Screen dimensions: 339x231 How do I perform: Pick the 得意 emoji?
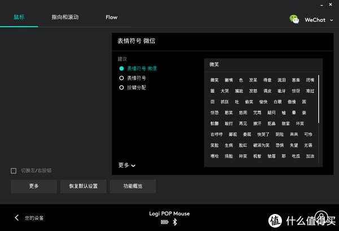point(267,80)
